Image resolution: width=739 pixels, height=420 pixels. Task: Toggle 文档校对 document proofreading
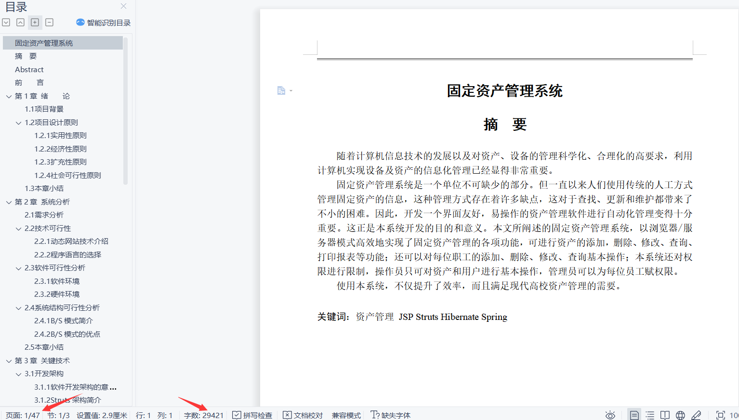point(303,415)
